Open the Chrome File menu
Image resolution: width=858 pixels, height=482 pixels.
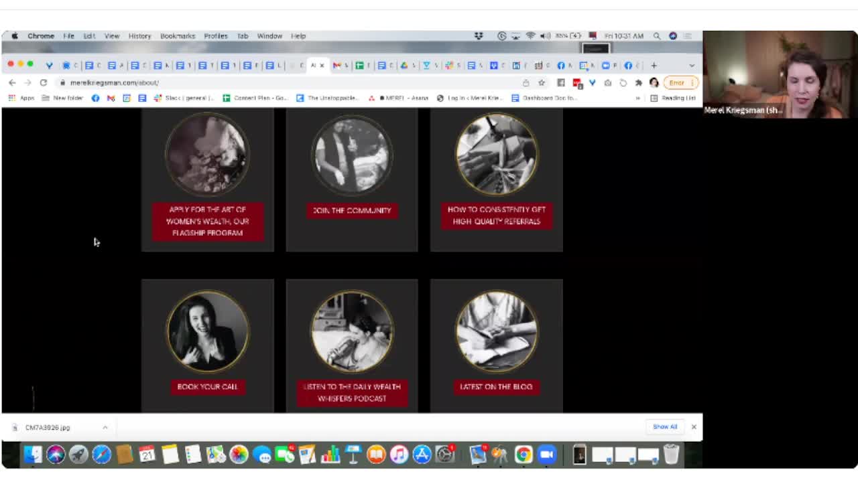(68, 36)
